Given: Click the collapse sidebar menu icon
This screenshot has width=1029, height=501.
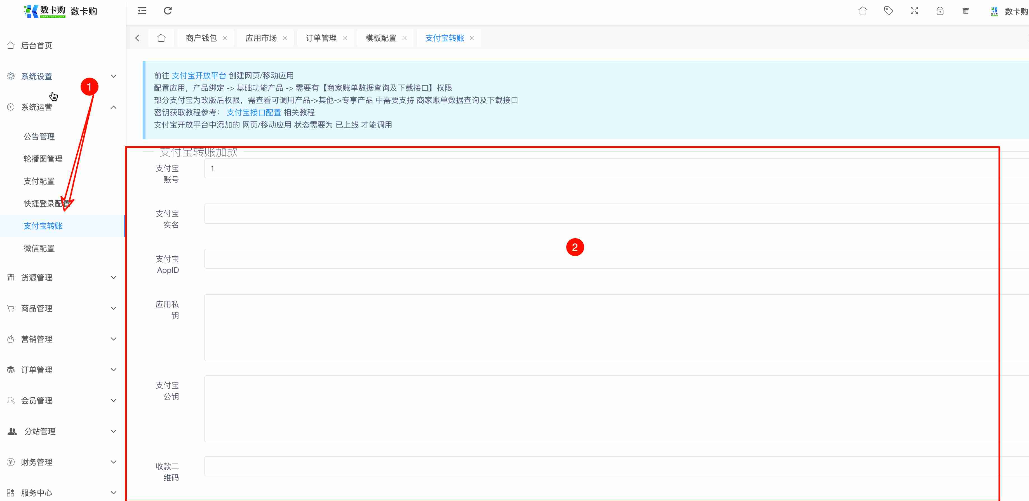Looking at the screenshot, I should coord(142,11).
